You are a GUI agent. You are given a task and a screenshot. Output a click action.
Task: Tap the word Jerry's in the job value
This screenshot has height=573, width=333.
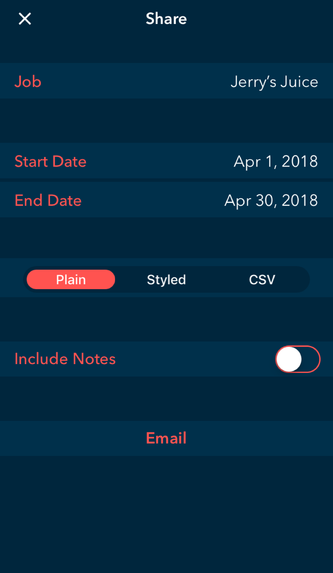[x=253, y=82]
